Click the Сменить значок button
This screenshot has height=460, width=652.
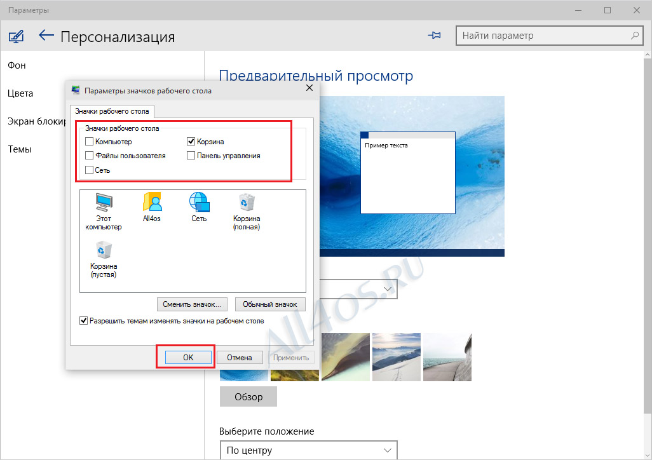click(x=192, y=304)
